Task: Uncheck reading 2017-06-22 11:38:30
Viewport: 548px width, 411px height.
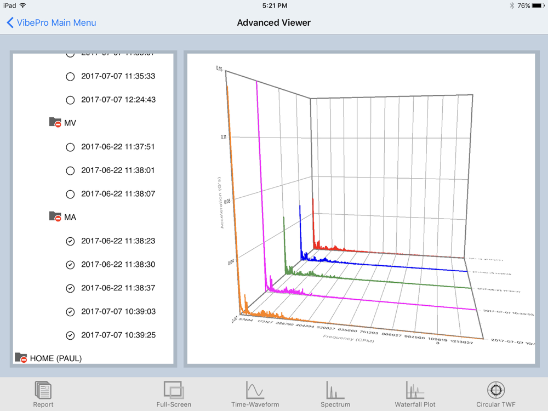Action: tap(70, 265)
